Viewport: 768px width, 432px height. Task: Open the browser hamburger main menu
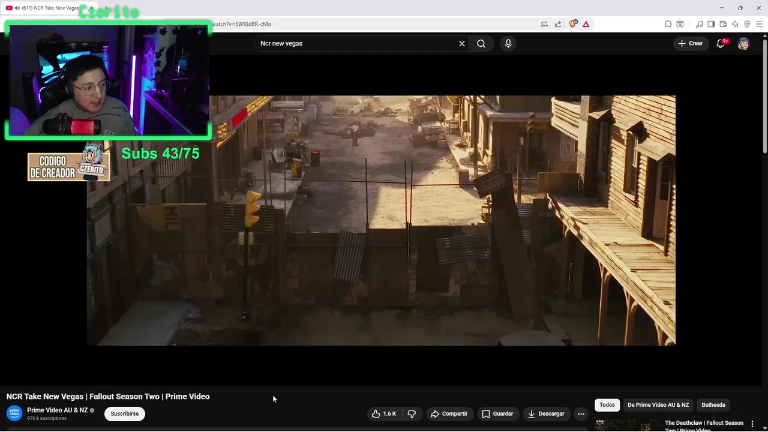[759, 24]
